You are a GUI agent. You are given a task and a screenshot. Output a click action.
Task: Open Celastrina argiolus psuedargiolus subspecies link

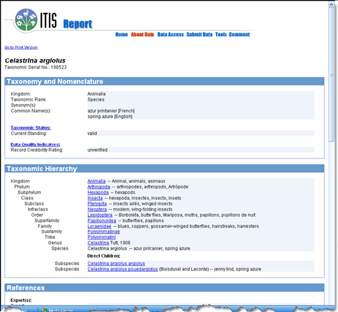tap(123, 269)
